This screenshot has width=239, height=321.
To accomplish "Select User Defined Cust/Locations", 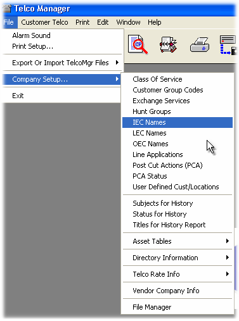I will point(178,187).
